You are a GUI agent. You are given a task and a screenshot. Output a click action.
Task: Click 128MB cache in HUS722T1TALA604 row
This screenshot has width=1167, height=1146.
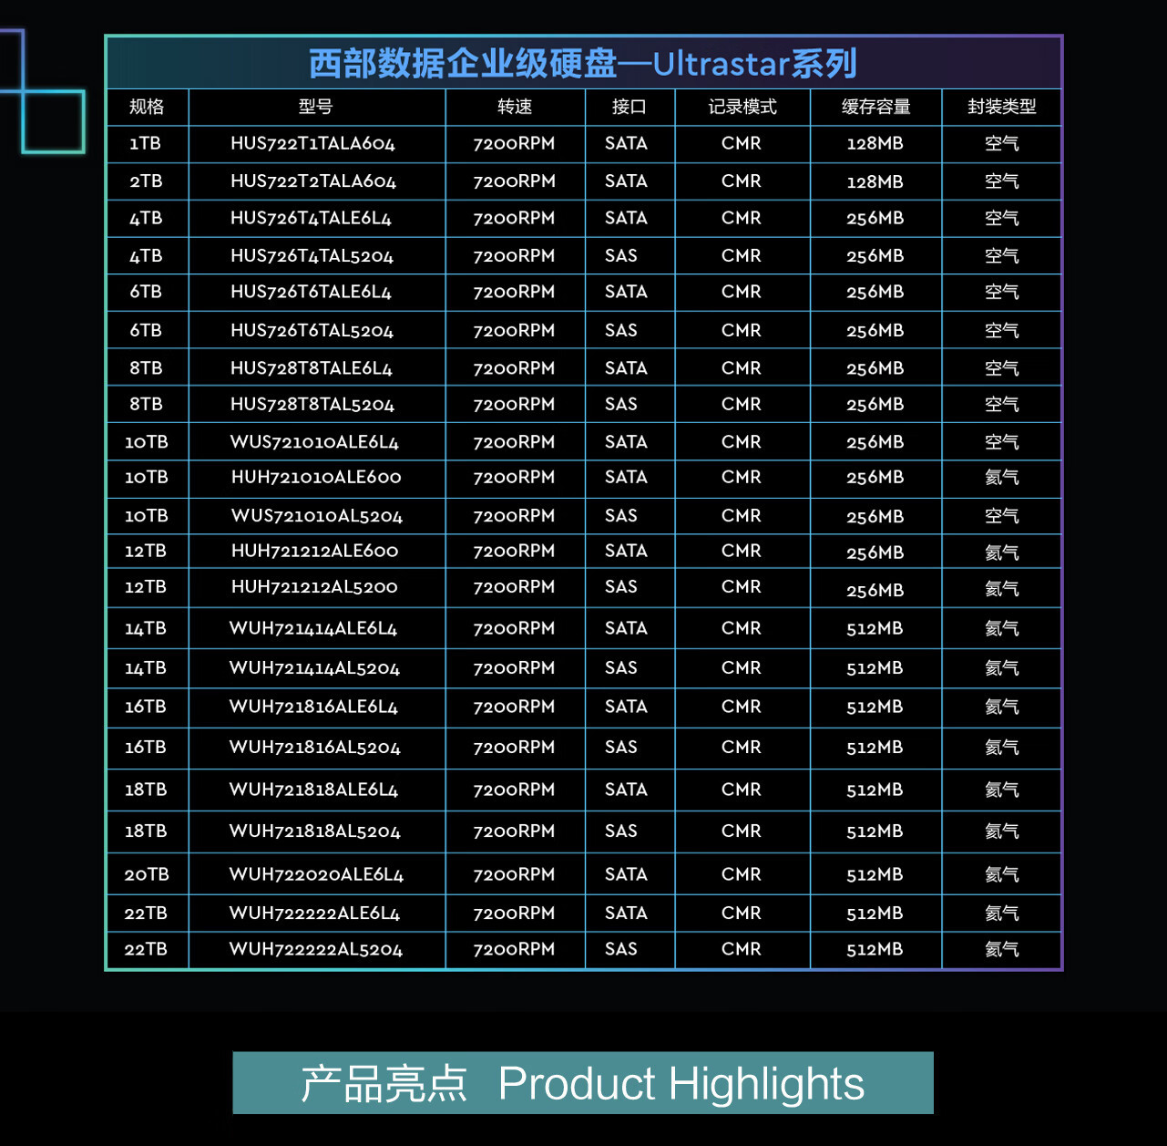pos(875,143)
